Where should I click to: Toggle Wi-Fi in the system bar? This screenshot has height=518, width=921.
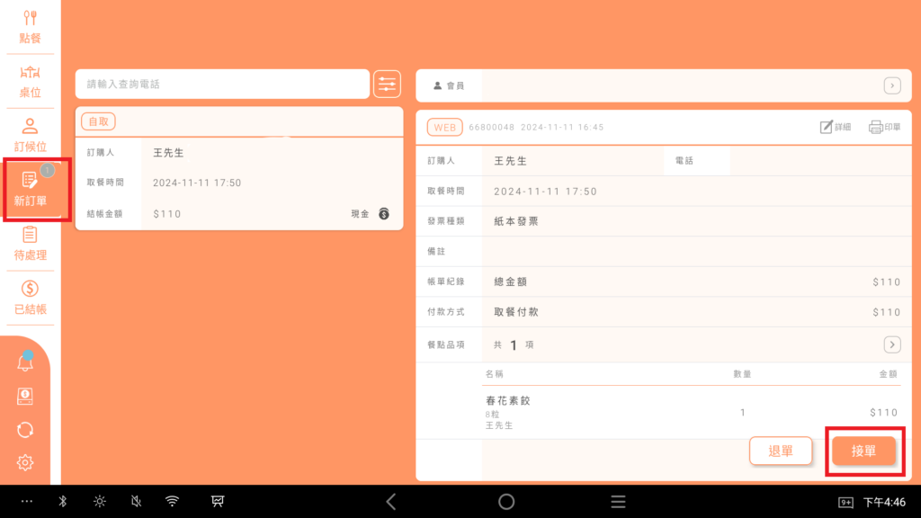pyautogui.click(x=172, y=502)
